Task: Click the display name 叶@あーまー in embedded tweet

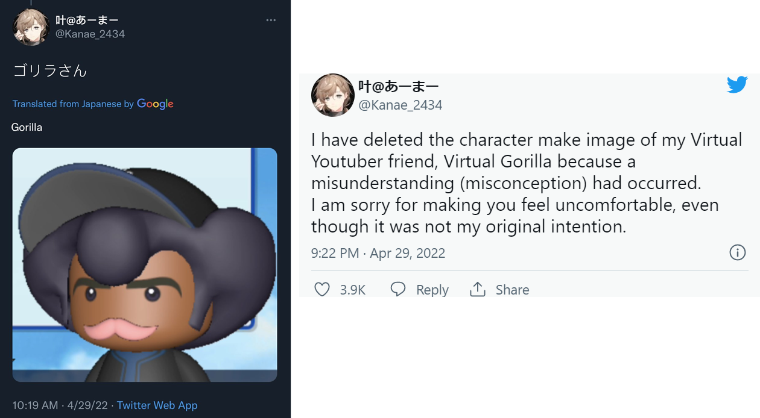Action: click(x=398, y=86)
